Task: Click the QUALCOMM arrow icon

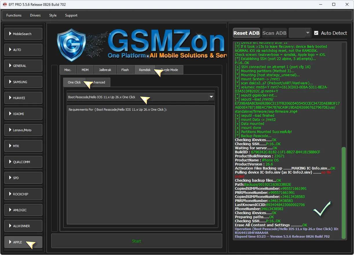Action: pyautogui.click(x=10, y=162)
